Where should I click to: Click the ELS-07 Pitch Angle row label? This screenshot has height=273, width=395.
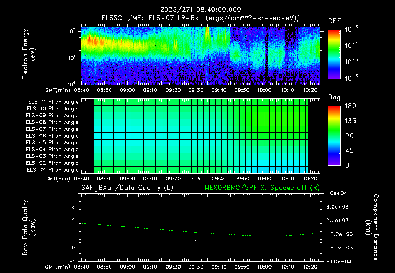(52, 129)
